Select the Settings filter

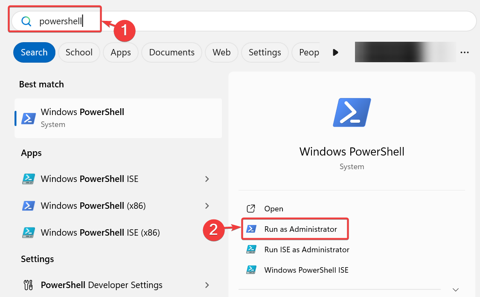pyautogui.click(x=265, y=52)
